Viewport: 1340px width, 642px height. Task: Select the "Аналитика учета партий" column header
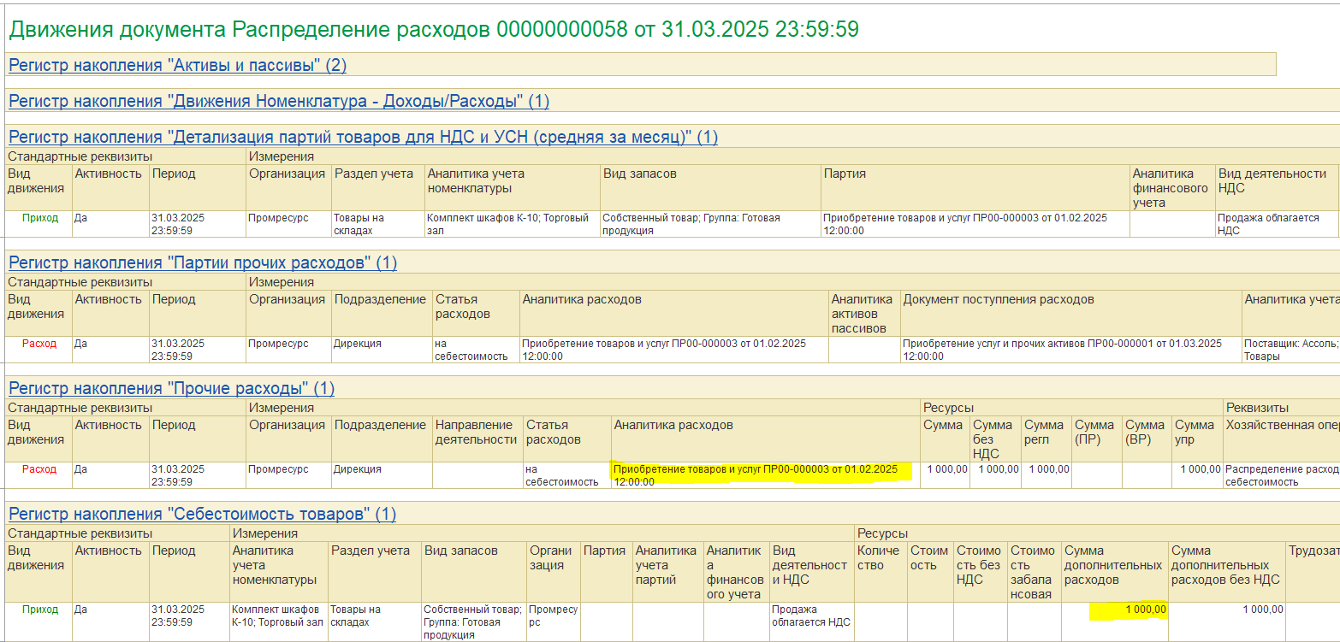click(667, 565)
